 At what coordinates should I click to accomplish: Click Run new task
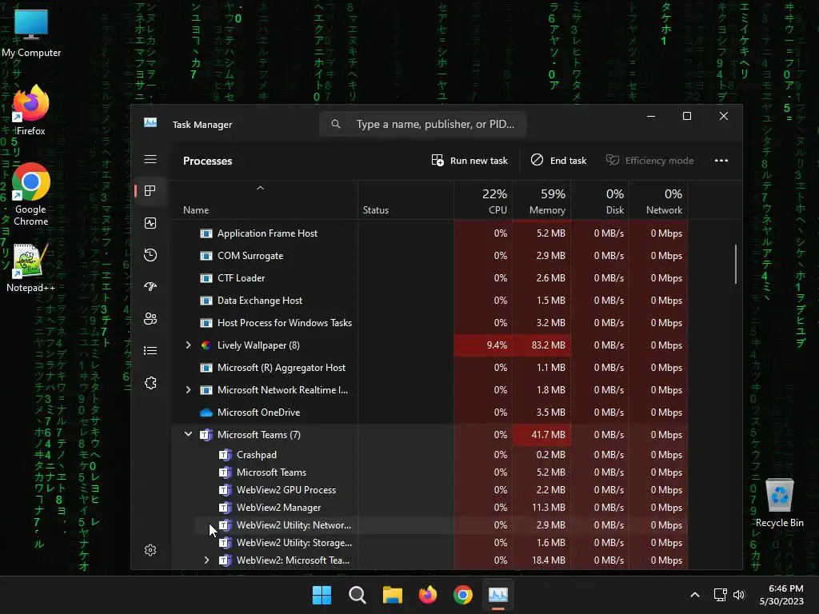(469, 160)
